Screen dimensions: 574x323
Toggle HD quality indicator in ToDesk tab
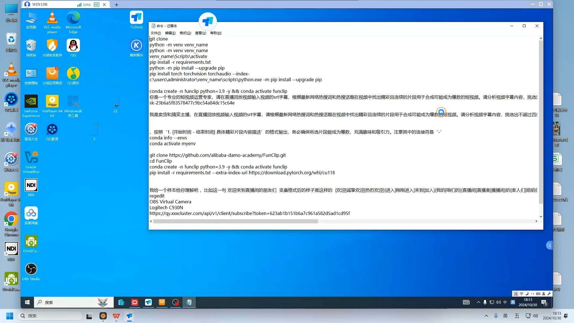96,4
